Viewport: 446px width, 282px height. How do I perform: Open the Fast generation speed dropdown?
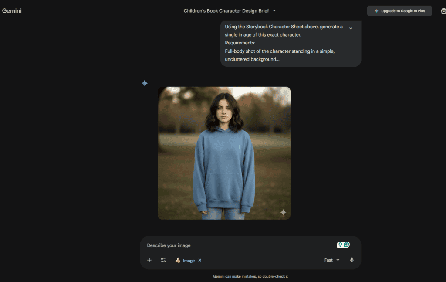331,260
